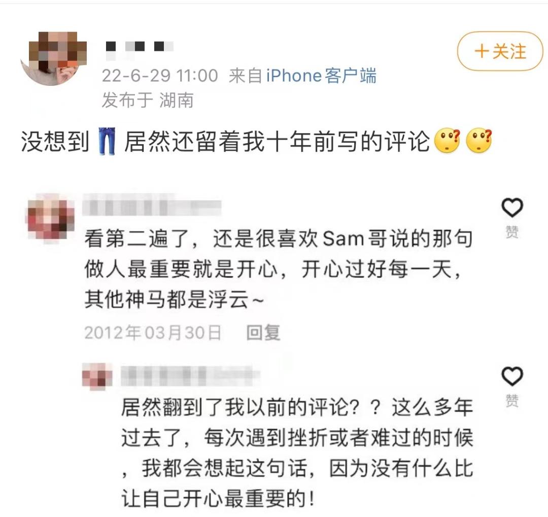Tap the 发布于 湖南 location text

148,101
